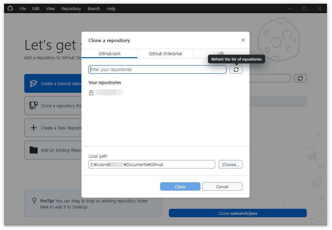The image size is (332, 230).
Task: Open the Edit menu
Action: point(36,9)
